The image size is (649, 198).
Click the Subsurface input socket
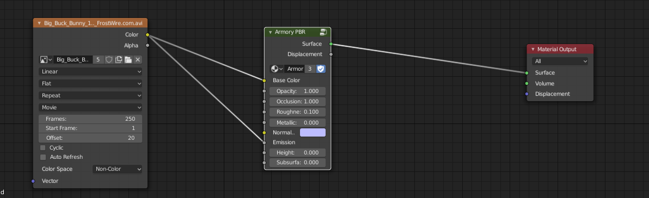(264, 163)
